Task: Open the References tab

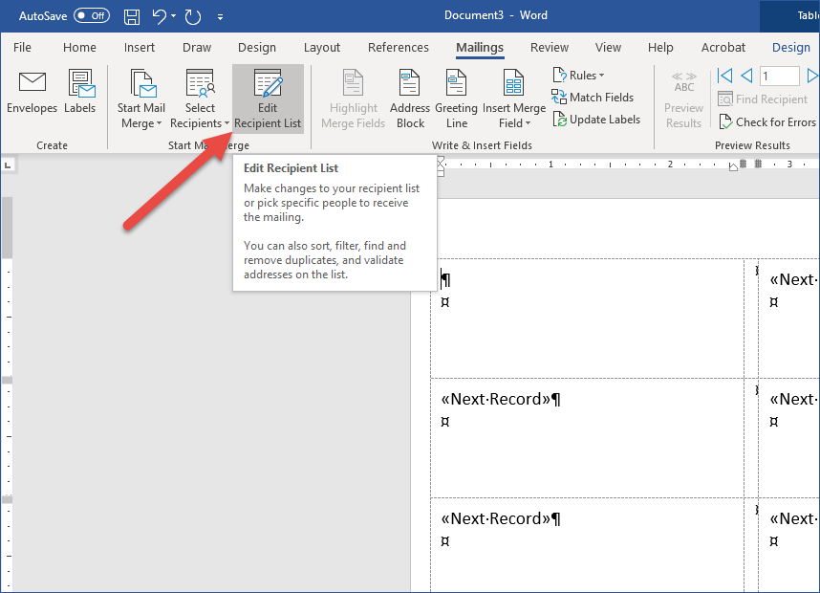Action: (398, 47)
